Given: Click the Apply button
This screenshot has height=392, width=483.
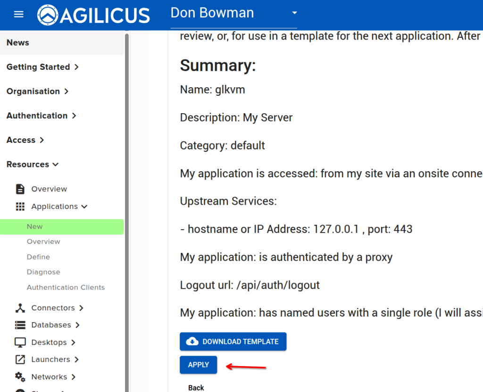Looking at the screenshot, I should coord(198,365).
